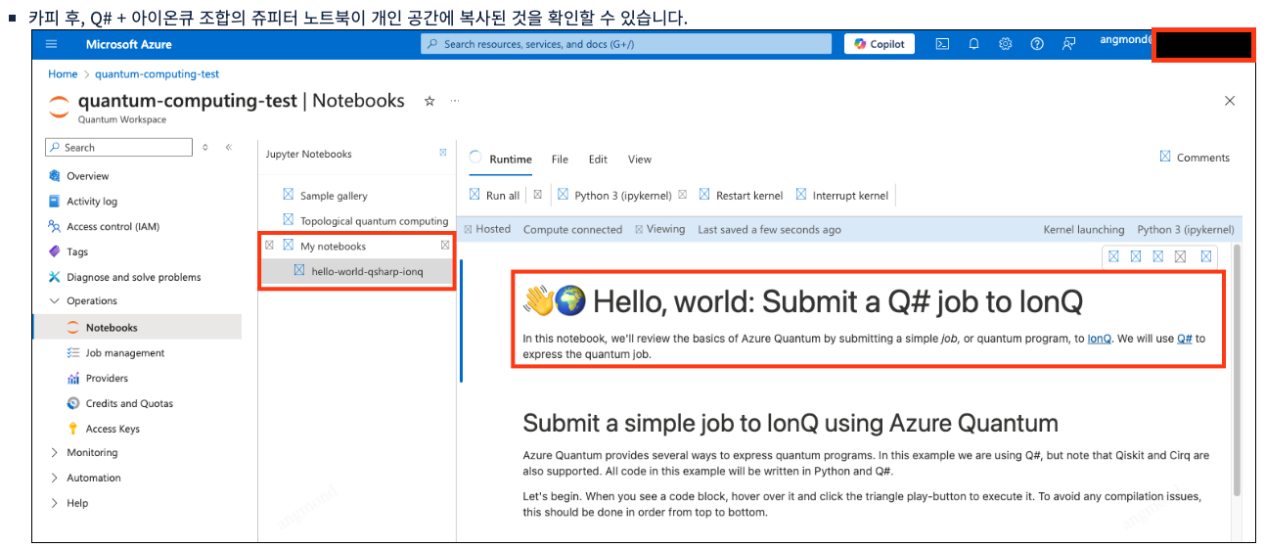This screenshot has width=1265, height=548.
Task: Switch to the Runtime tab
Action: 511,160
